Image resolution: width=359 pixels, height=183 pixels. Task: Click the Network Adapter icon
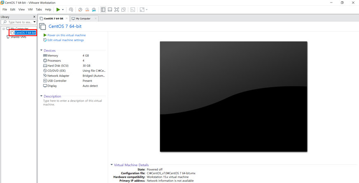point(45,76)
